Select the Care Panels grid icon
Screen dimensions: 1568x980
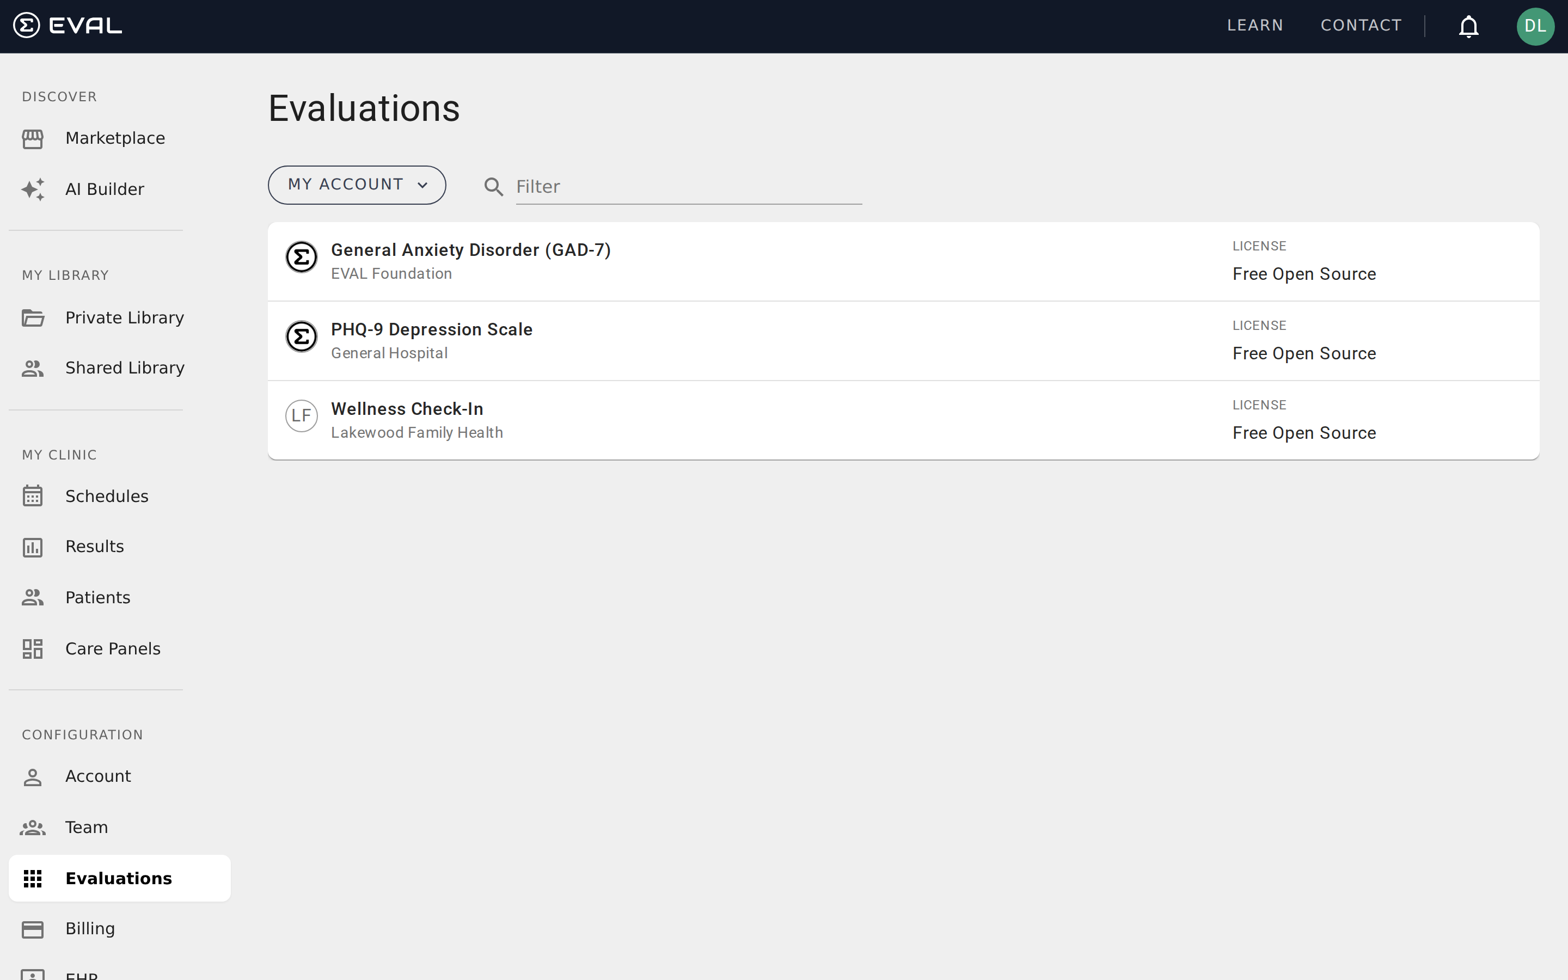click(x=33, y=648)
